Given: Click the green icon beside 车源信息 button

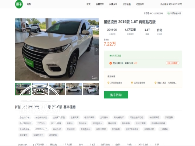Looking at the screenshot, I should click(168, 13).
